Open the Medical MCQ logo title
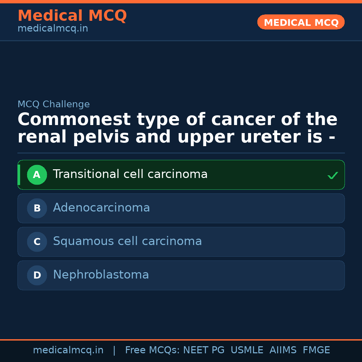Image resolution: width=362 pixels, height=362 pixels. click(72, 16)
